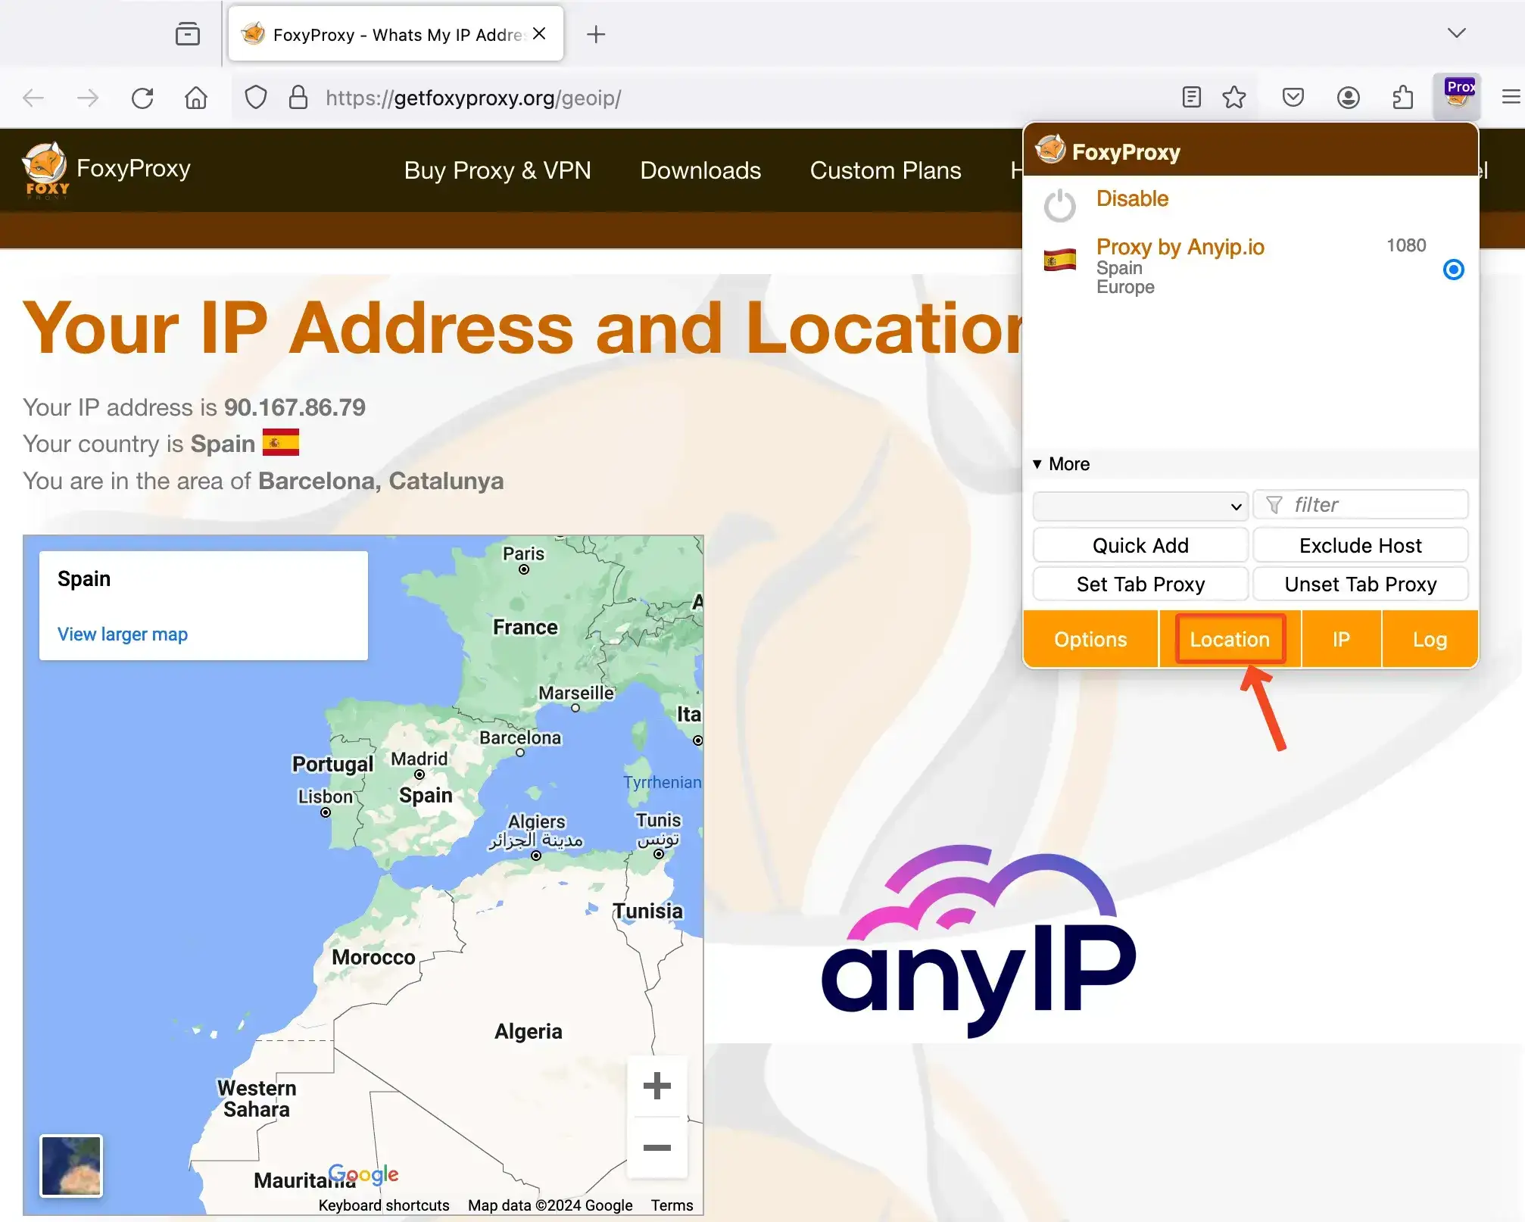
Task: Click the power icon next to Disable
Action: click(x=1060, y=204)
